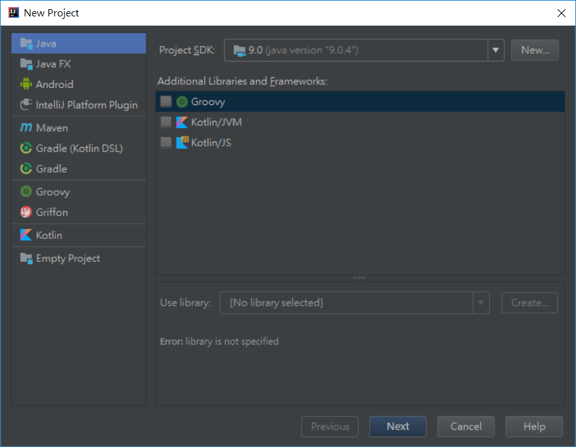Open the Project SDK dropdown arrow
This screenshot has width=576, height=447.
(x=496, y=51)
